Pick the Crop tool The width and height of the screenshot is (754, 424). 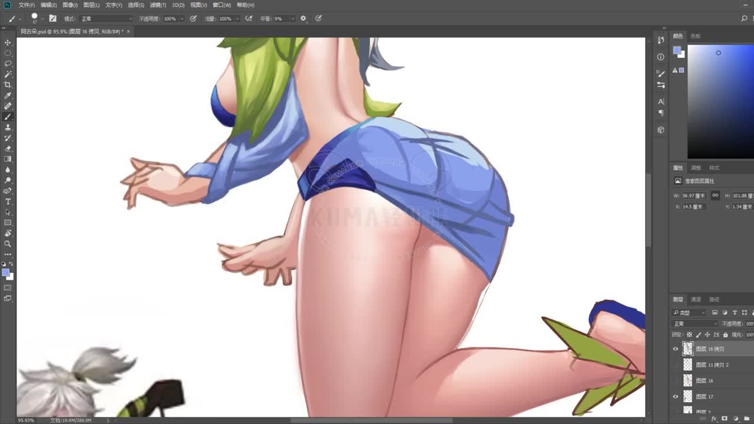click(x=8, y=85)
